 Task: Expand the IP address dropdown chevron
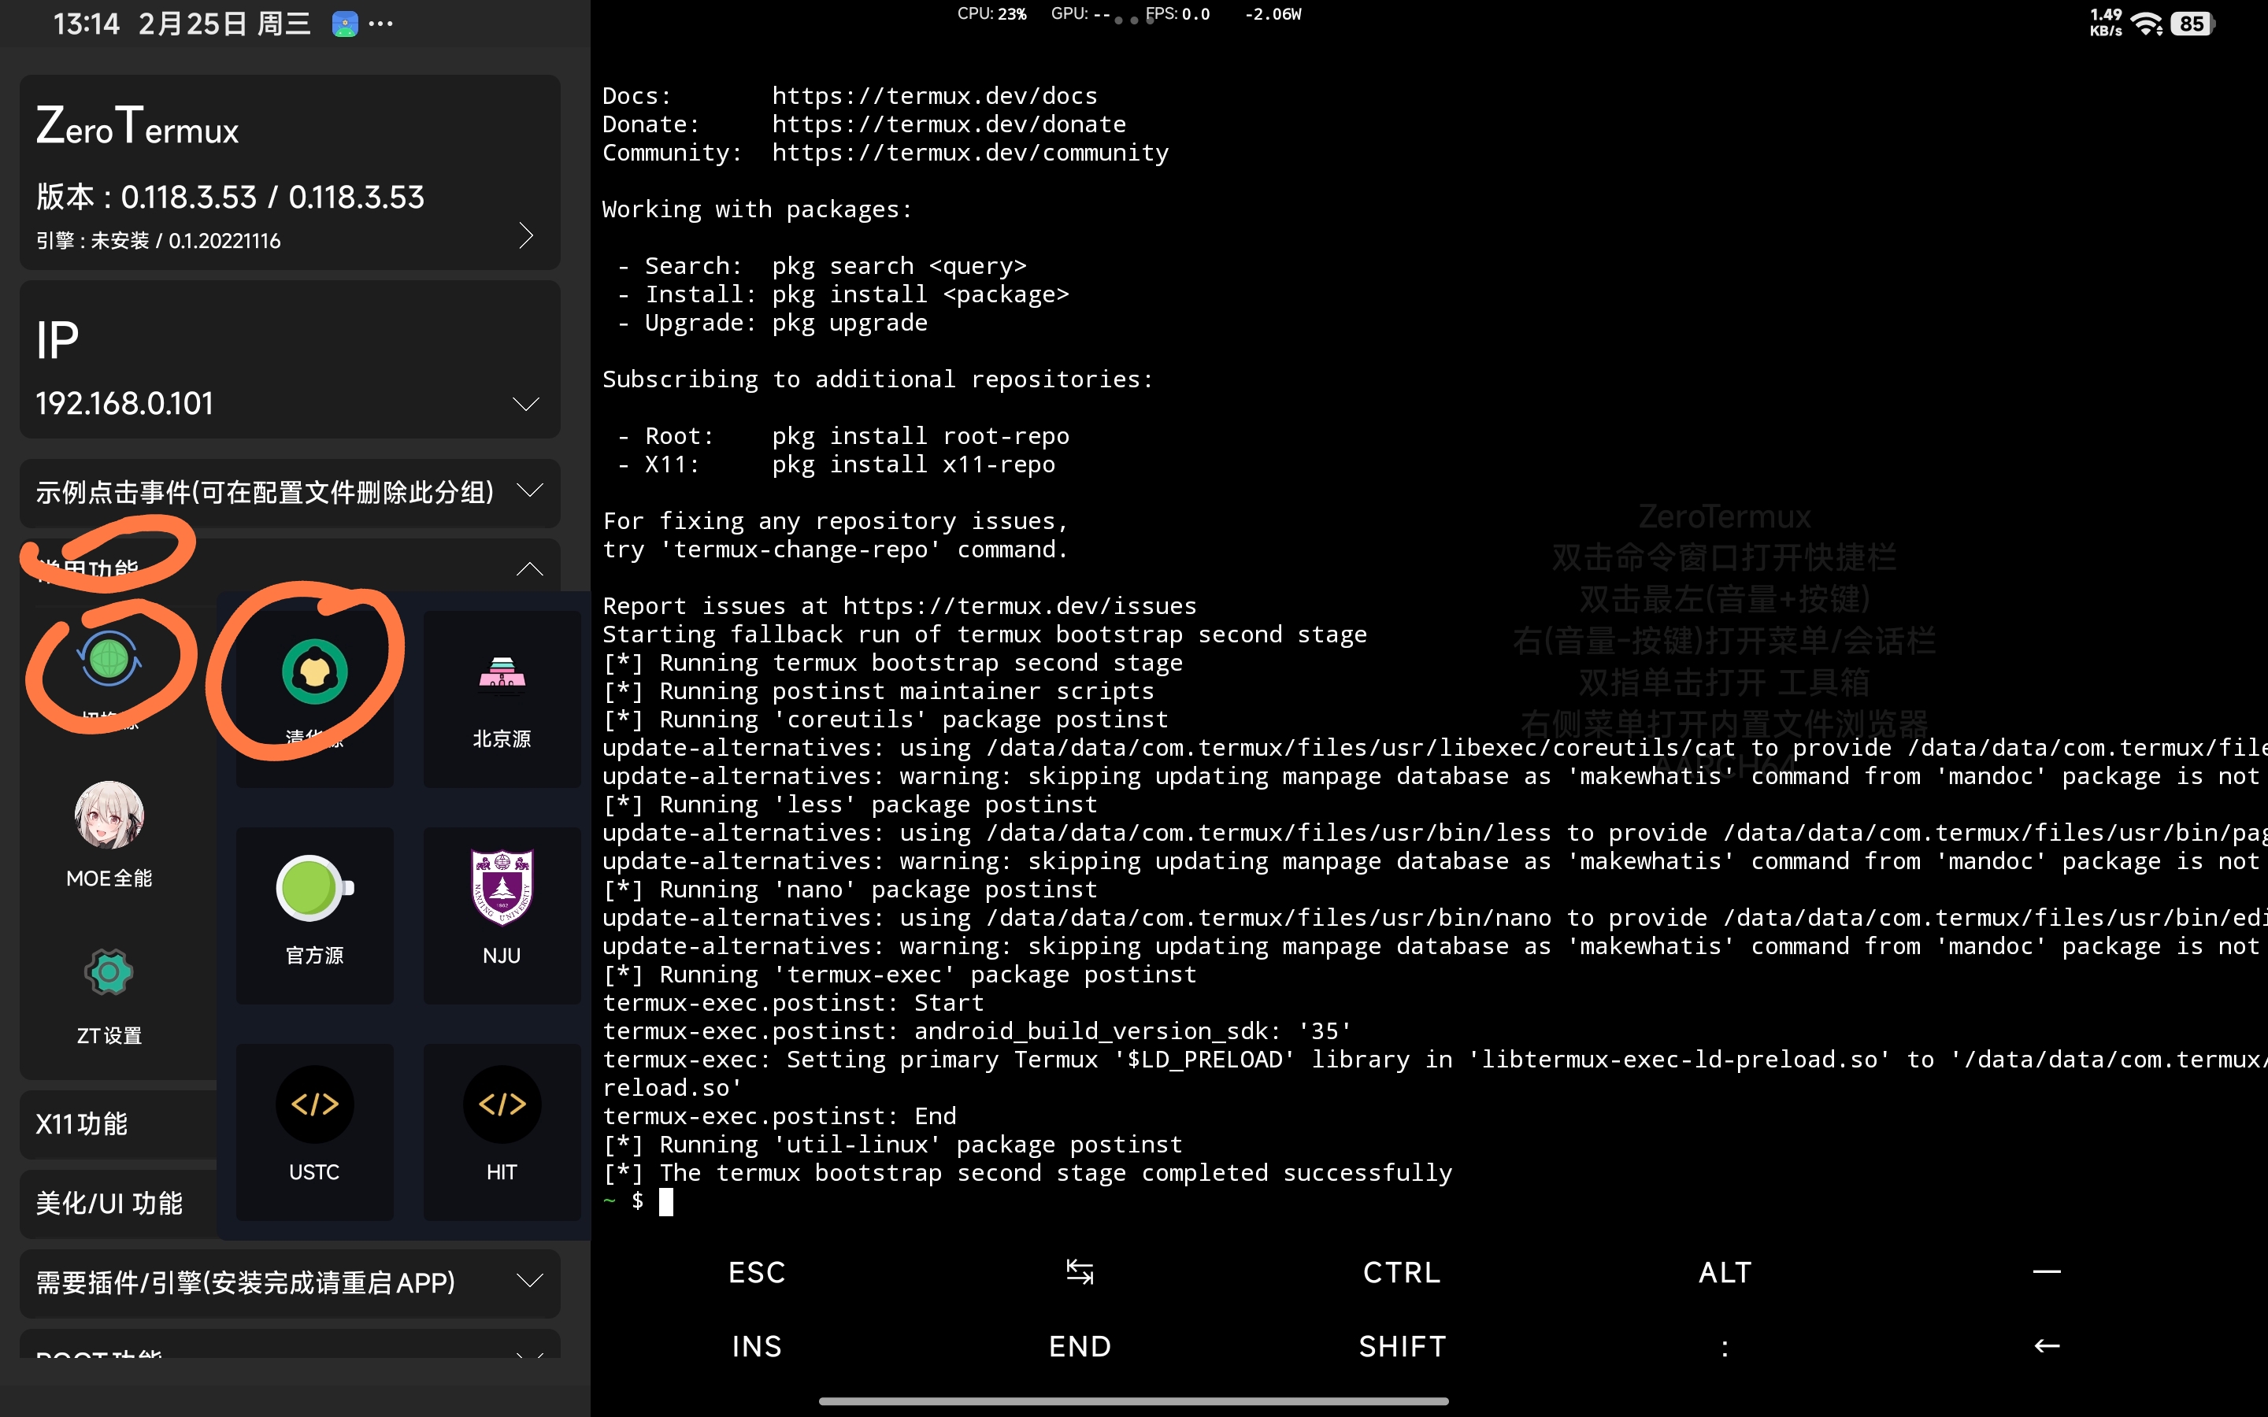point(526,404)
